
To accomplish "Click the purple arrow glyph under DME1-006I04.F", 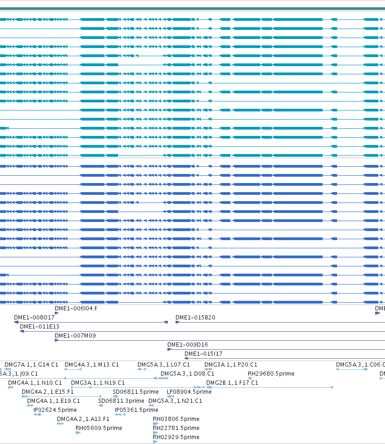I will click(57, 313).
